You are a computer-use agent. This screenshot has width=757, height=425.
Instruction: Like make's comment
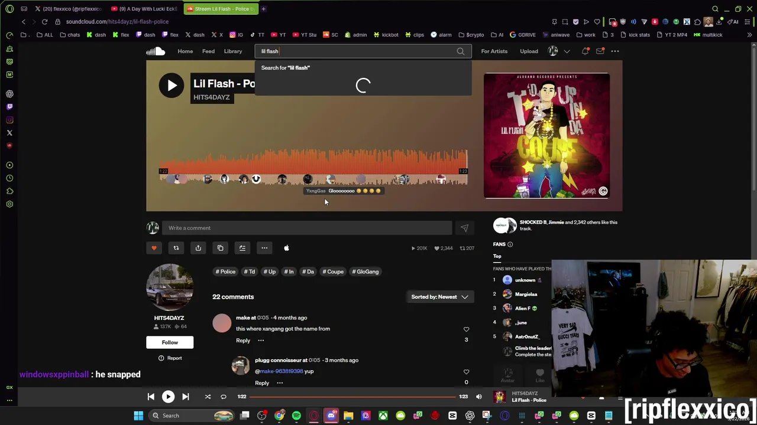point(466,329)
